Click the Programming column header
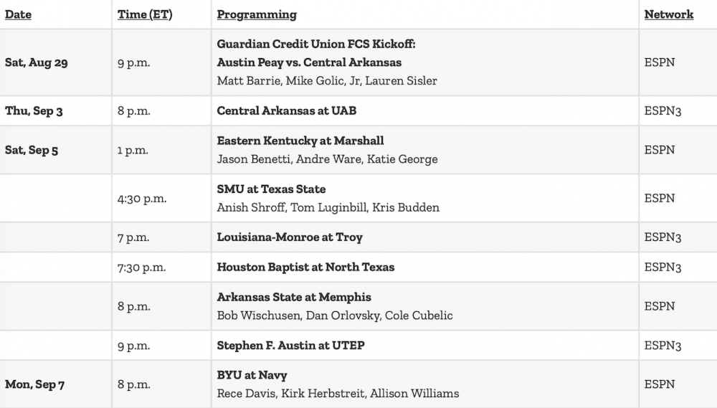Screen dimensions: 717x408 [257, 14]
